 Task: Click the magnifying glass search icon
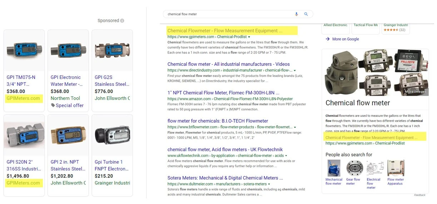[306, 14]
